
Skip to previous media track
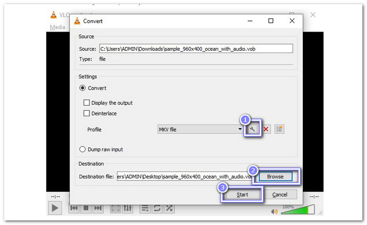click(74, 208)
